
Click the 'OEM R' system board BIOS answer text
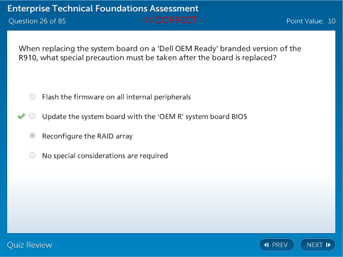pos(144,117)
